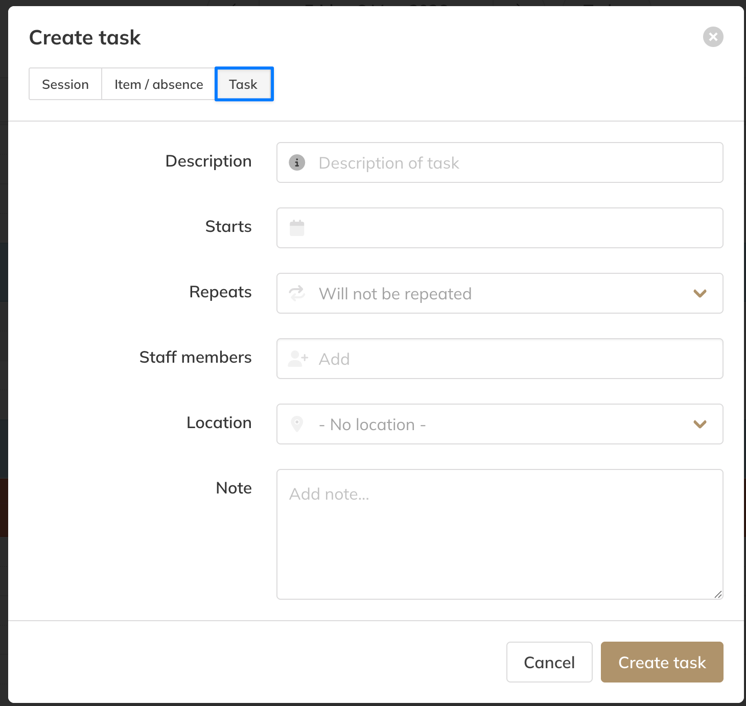Click the Staff members Add field

coord(511,359)
